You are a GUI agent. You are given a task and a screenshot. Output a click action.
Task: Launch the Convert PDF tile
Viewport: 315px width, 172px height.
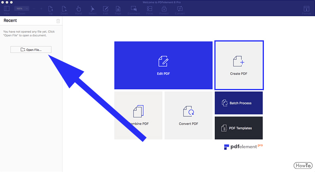(x=189, y=115)
